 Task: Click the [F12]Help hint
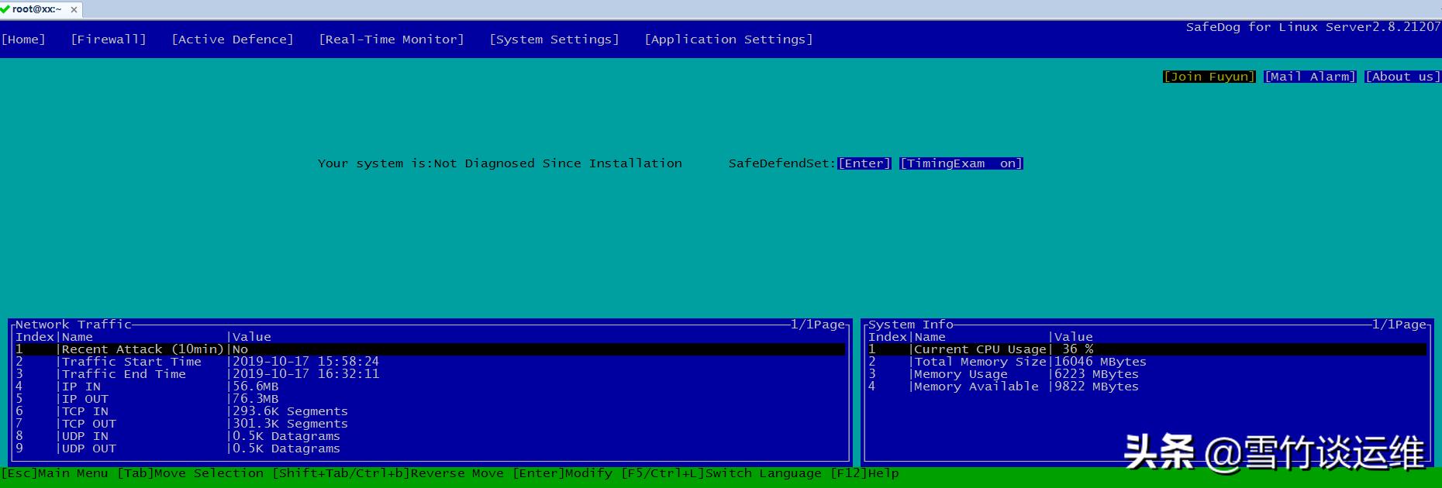tap(864, 473)
